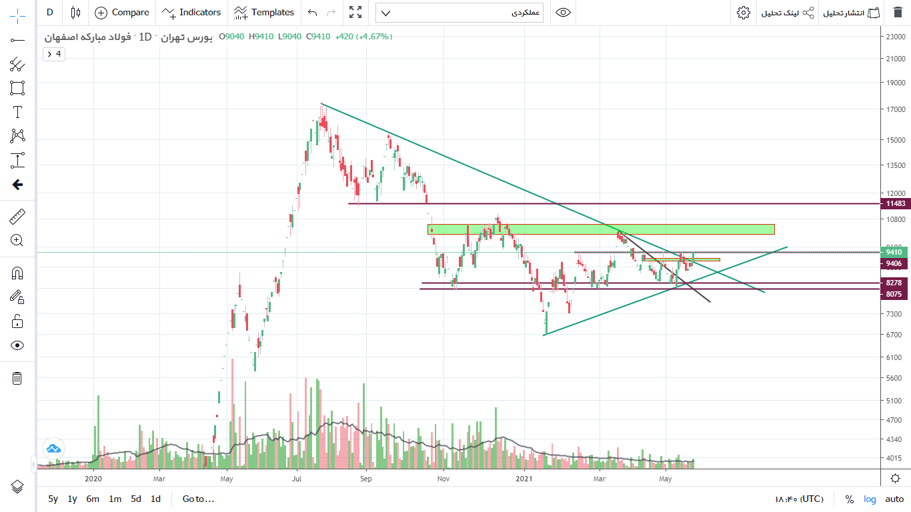911x512 pixels.
Task: Toggle log scale at bottom right
Action: point(870,499)
